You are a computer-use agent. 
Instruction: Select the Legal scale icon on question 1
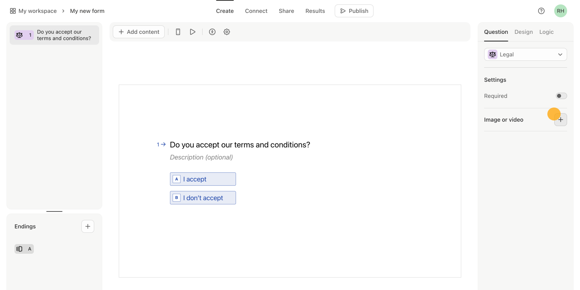point(19,35)
